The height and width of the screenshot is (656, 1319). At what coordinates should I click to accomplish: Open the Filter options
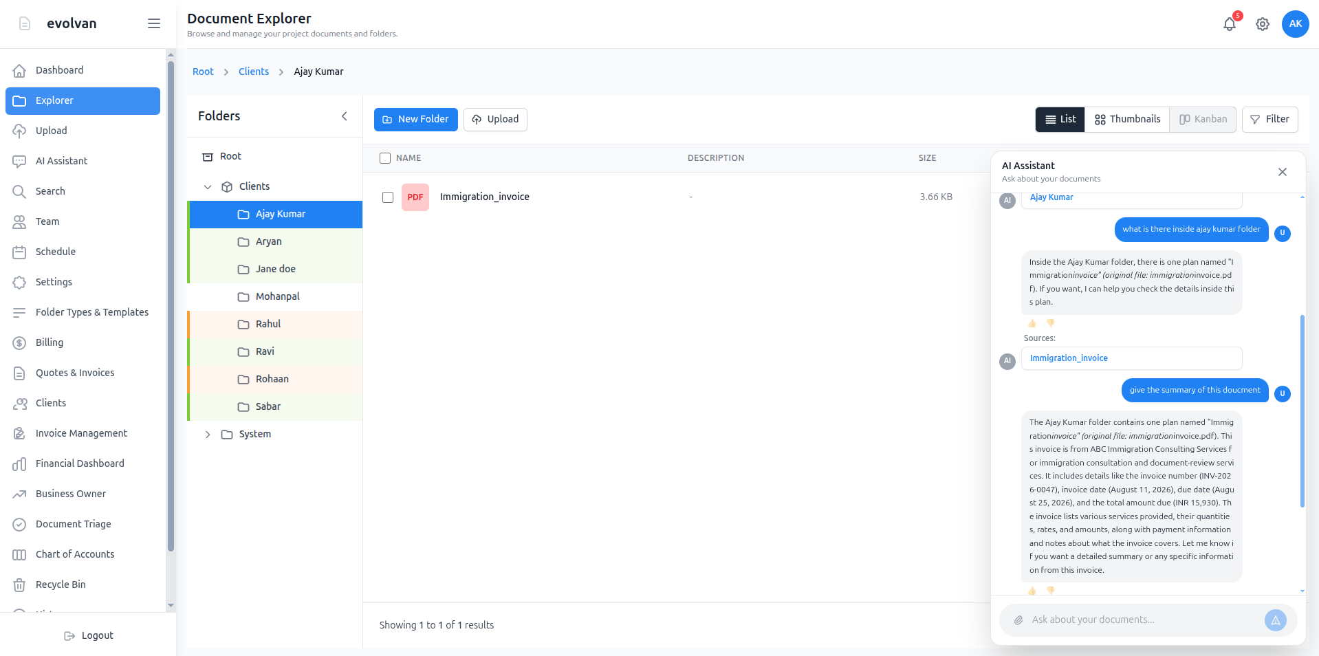pos(1270,120)
